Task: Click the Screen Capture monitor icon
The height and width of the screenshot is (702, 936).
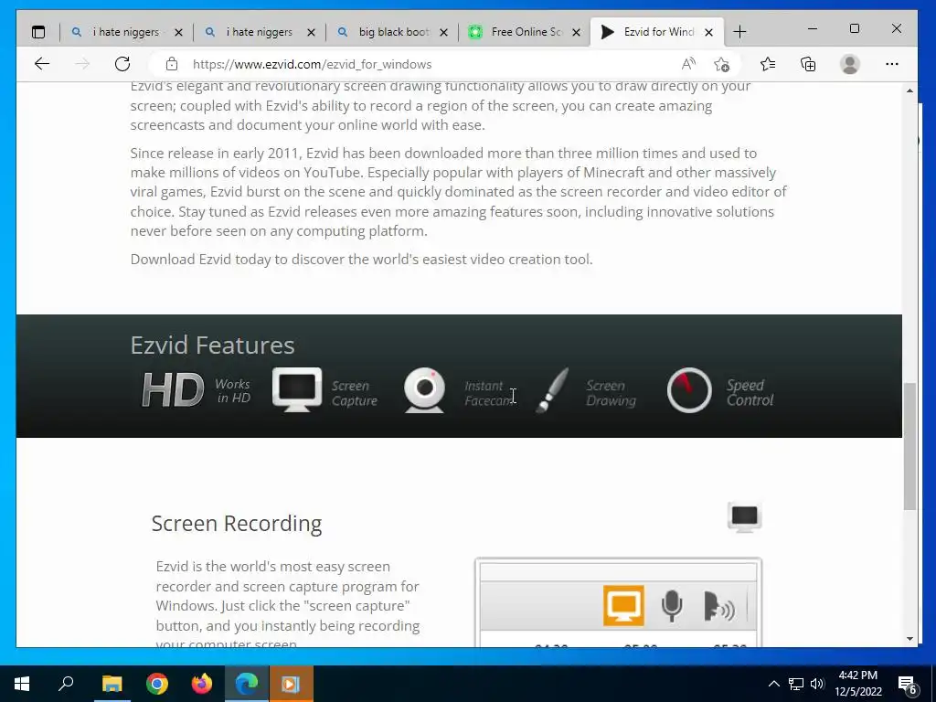Action: (x=297, y=389)
